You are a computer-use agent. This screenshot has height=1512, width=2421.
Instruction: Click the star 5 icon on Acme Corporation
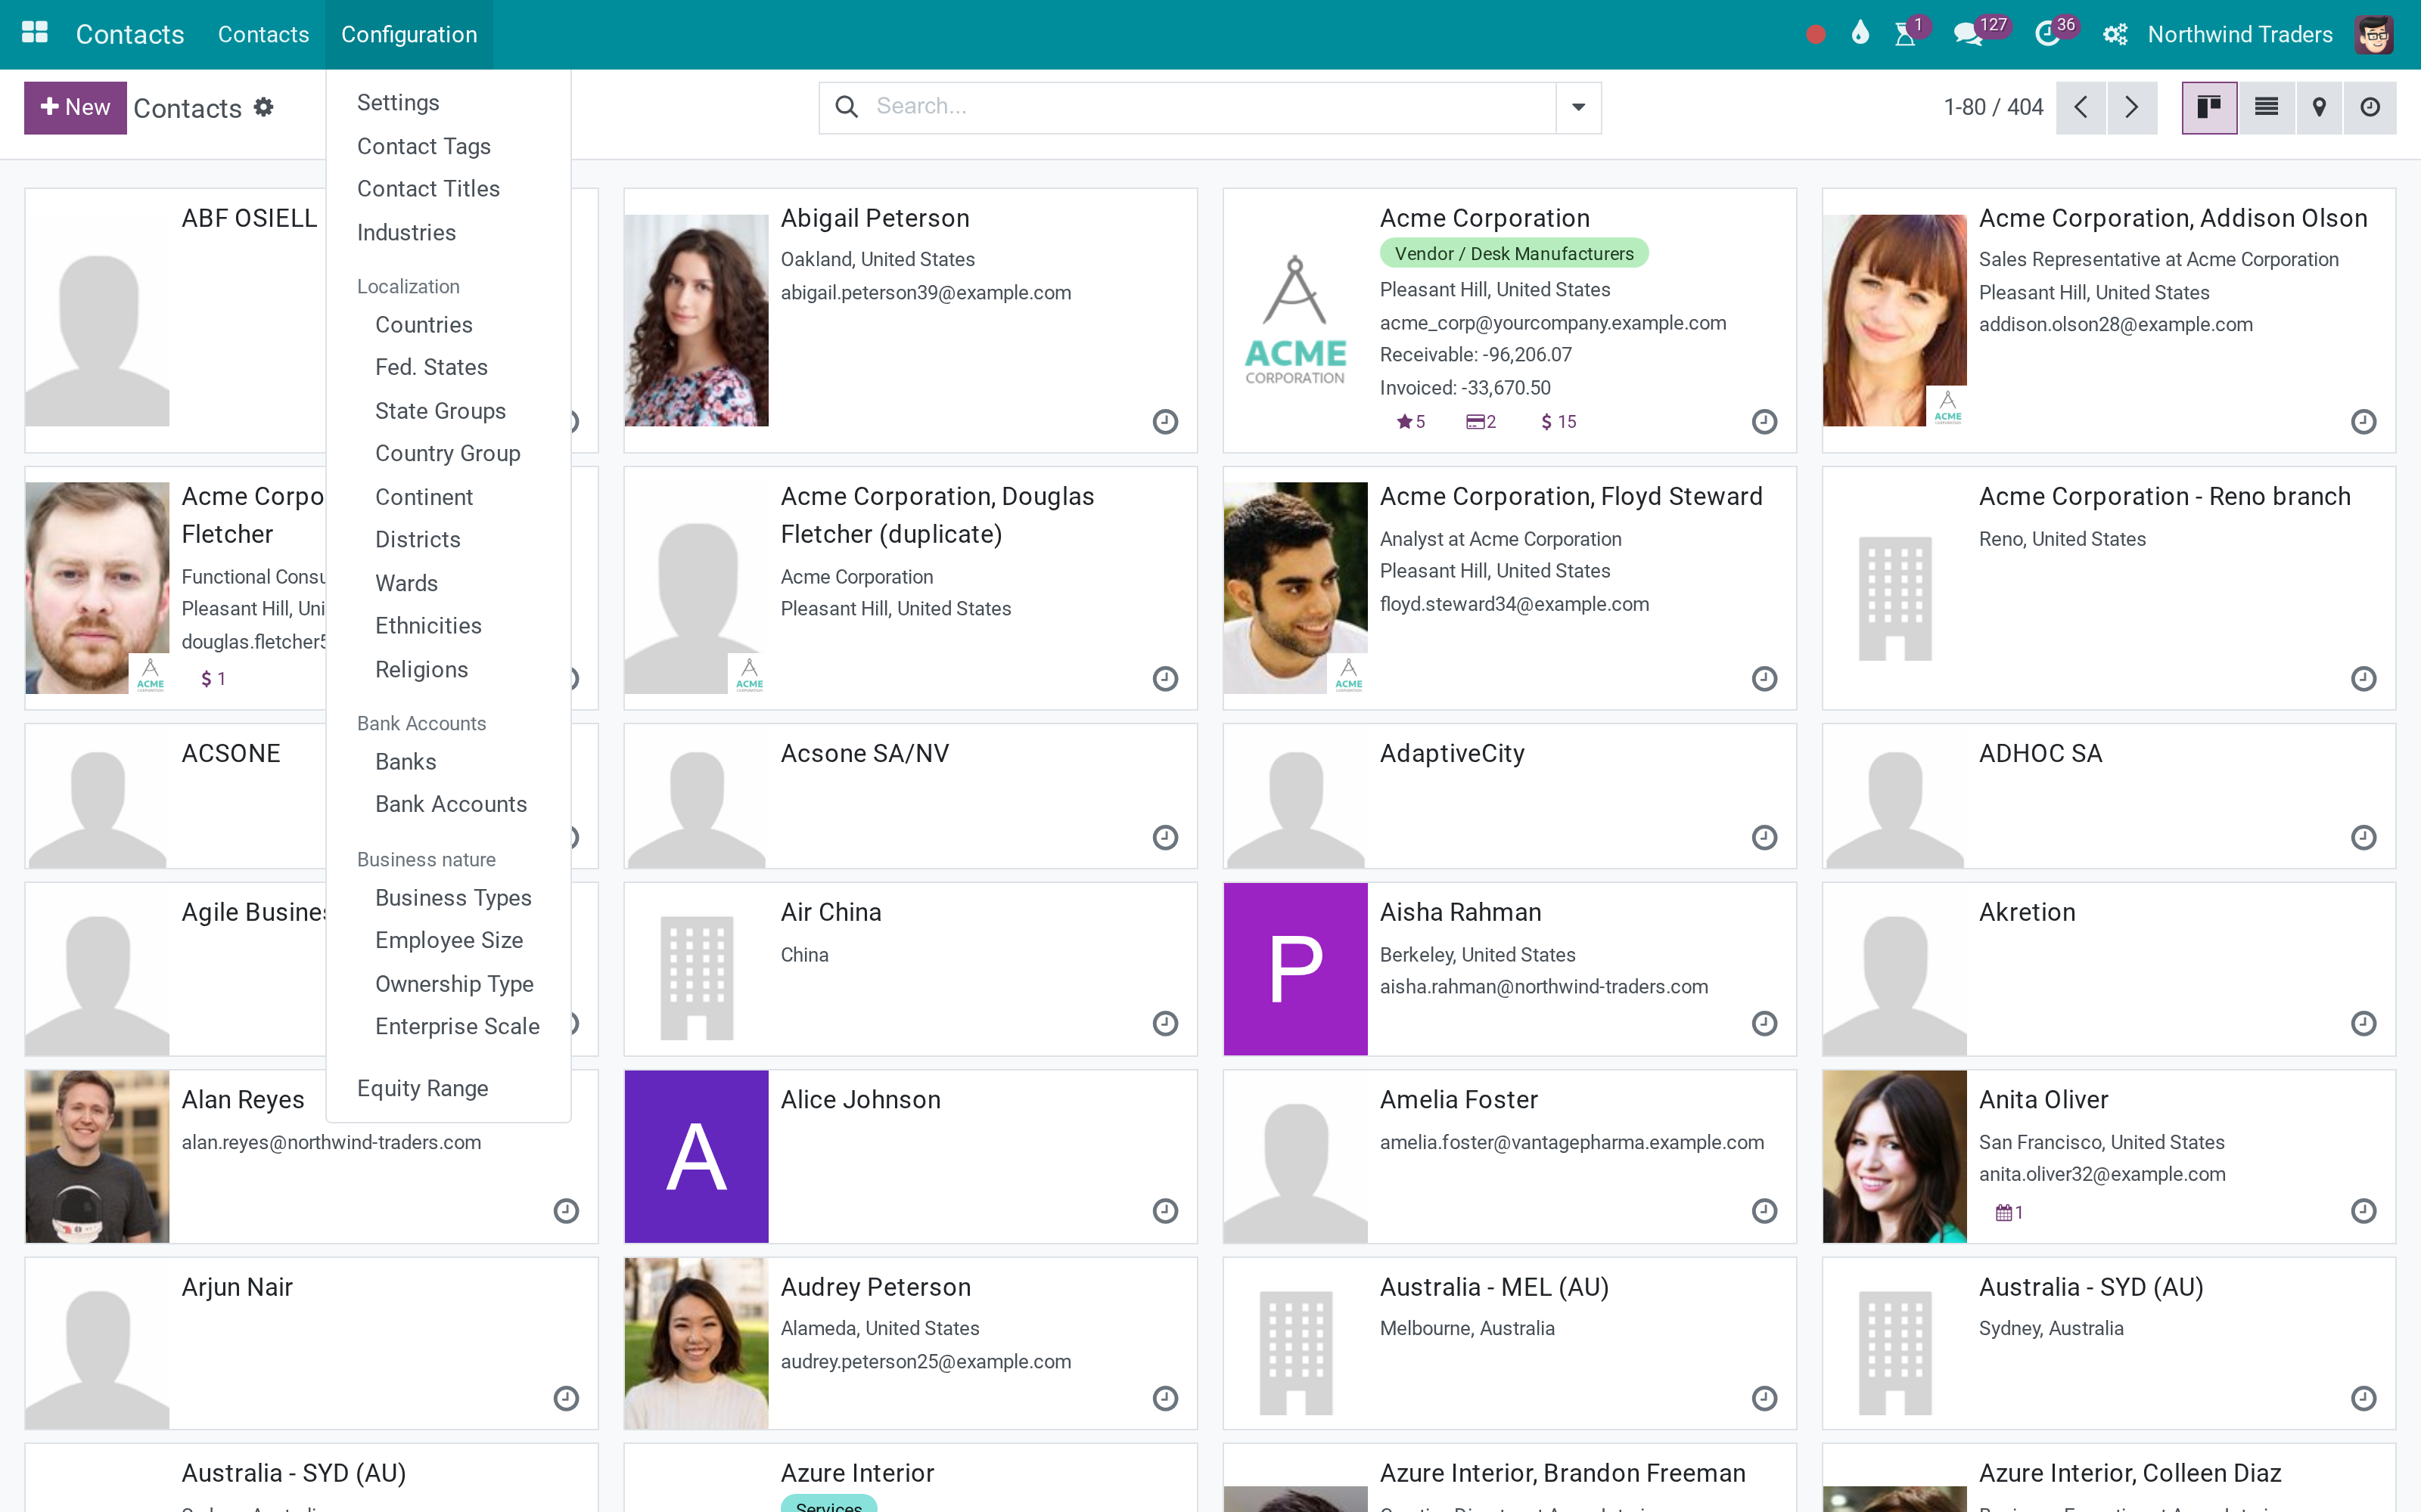click(1410, 422)
